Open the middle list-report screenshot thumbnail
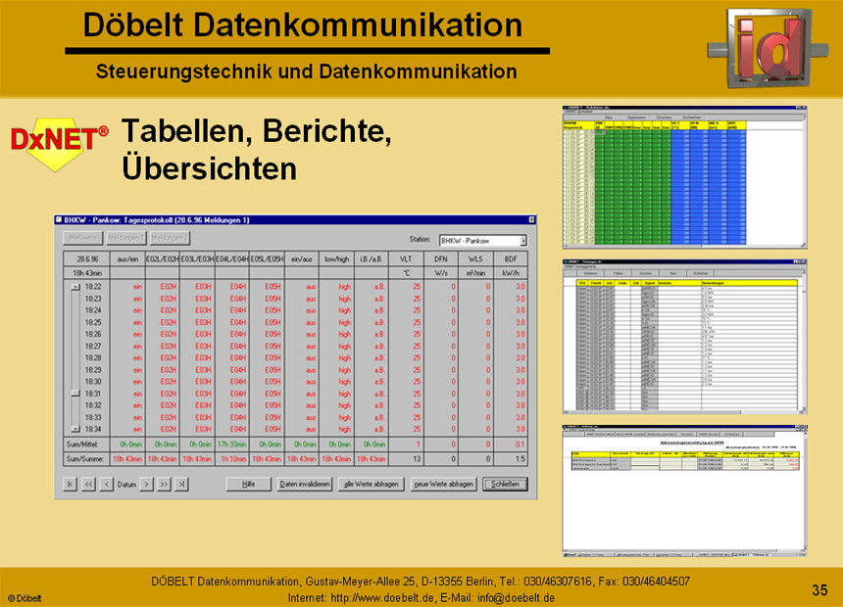Screen dimensions: 843x607 [684, 337]
